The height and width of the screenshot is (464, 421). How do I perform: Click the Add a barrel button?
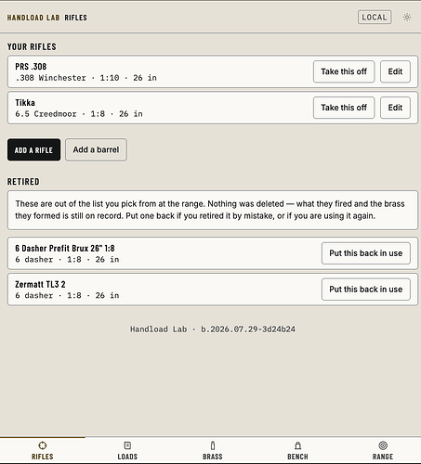coord(96,149)
